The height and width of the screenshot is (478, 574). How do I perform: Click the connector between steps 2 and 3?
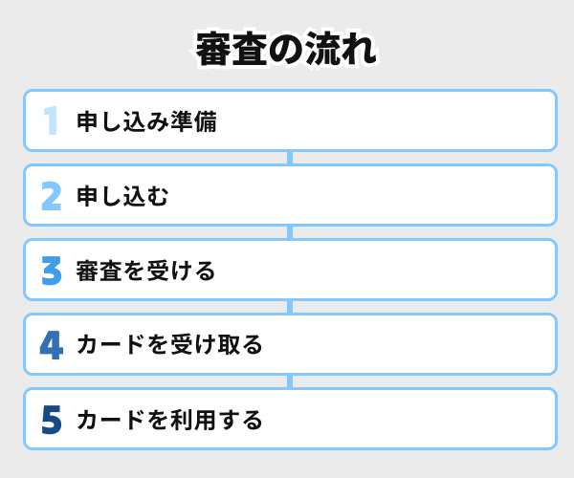click(x=290, y=232)
